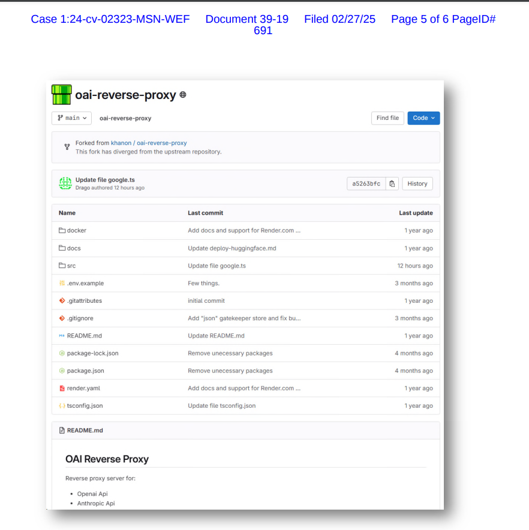Click the README.md markdown icon in file list
Image resolution: width=529 pixels, height=530 pixels.
point(62,336)
